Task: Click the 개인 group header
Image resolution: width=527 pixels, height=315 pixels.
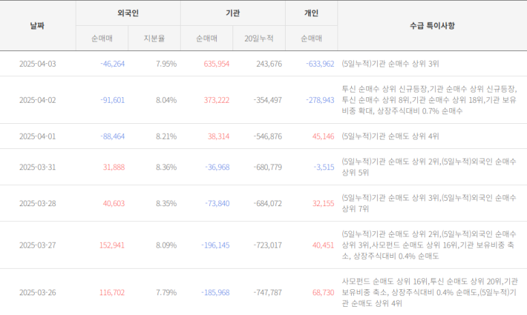Action: tap(312, 13)
